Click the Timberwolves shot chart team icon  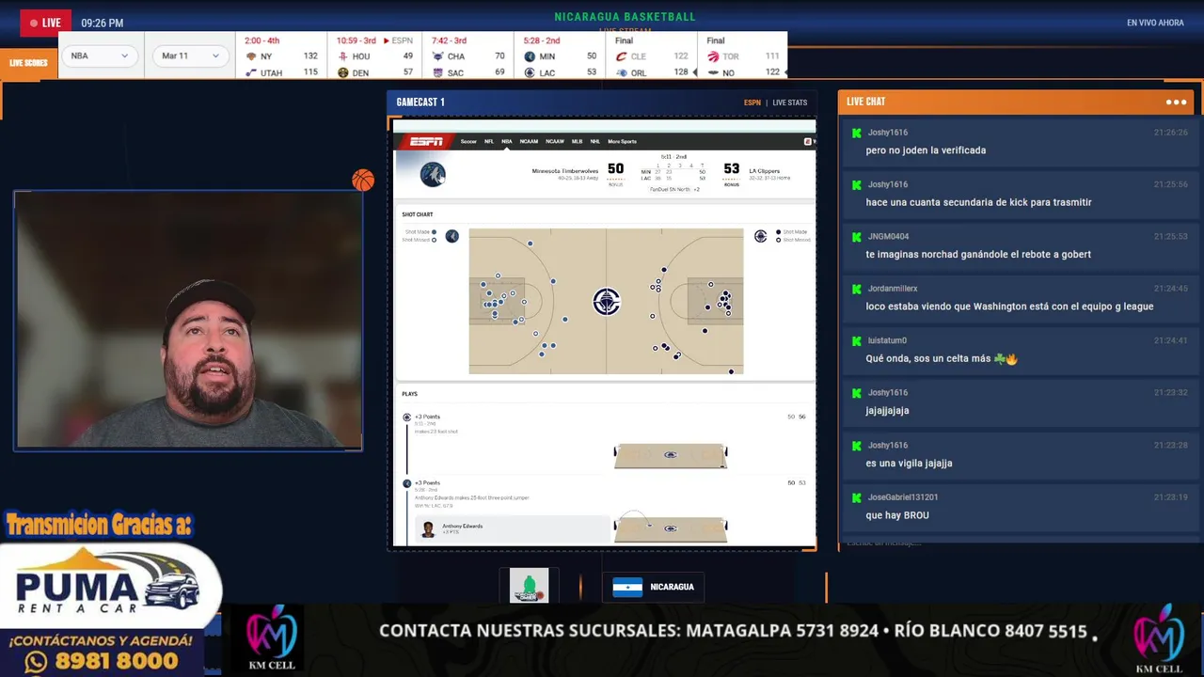click(452, 236)
